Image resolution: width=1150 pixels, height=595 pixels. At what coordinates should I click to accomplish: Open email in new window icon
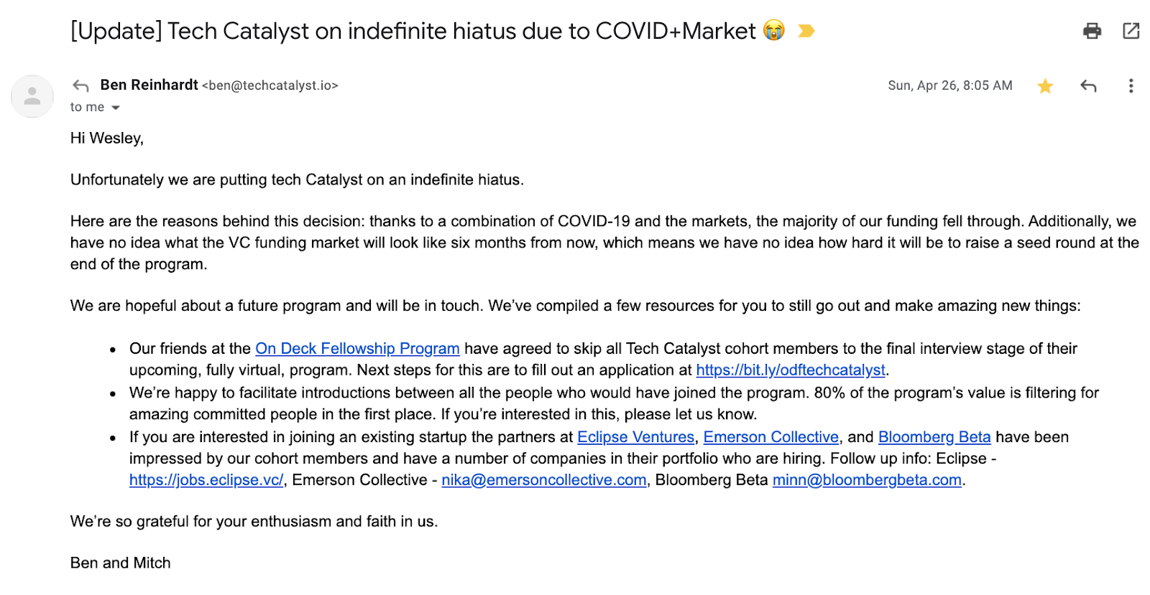[x=1131, y=31]
